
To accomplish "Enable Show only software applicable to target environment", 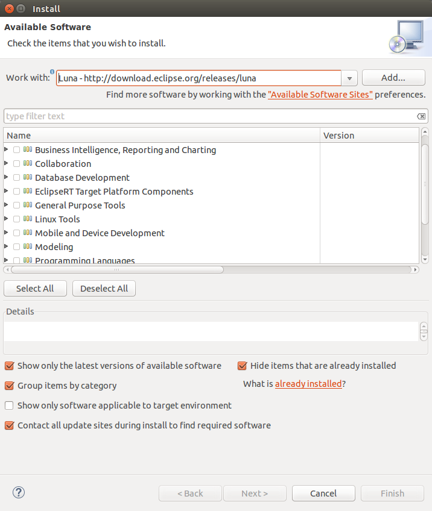I will click(9, 406).
